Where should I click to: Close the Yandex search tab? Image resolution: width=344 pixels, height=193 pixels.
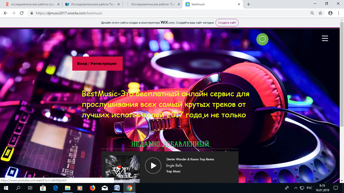58,4
